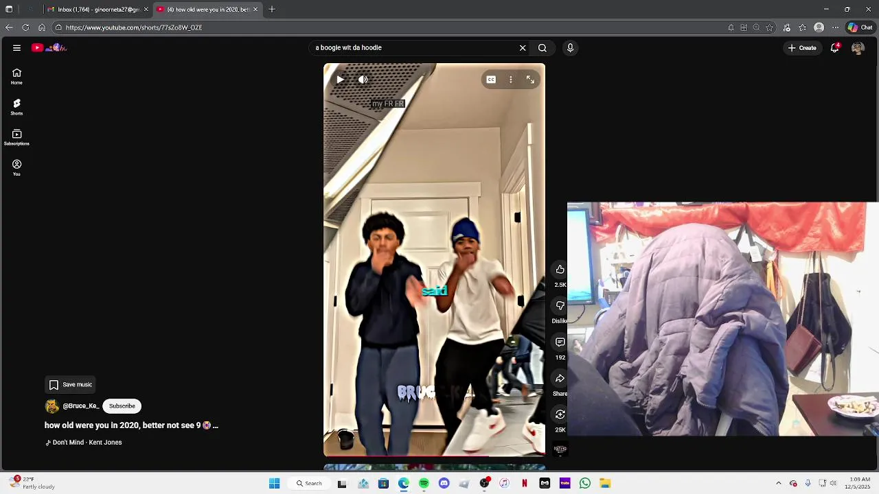This screenshot has width=879, height=494.
Task: Open the browser profile icon
Action: click(x=819, y=27)
